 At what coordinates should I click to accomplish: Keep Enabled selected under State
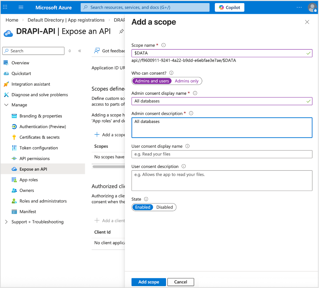[x=142, y=207]
